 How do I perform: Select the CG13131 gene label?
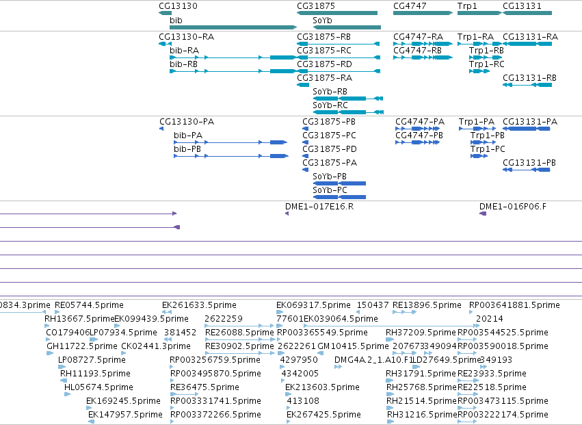tap(522, 6)
